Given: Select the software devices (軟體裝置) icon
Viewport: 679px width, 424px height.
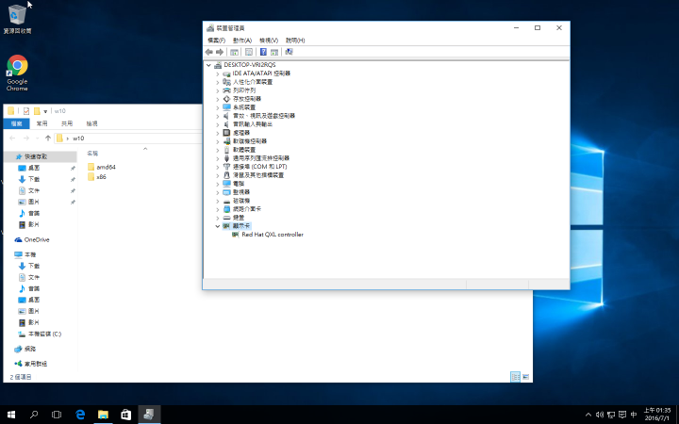Looking at the screenshot, I should point(226,150).
